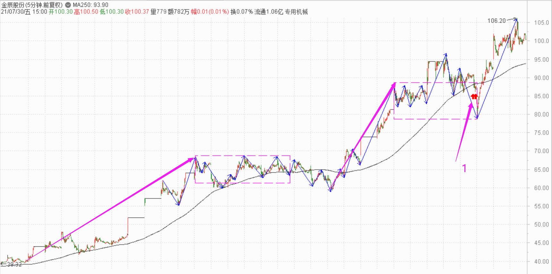Viewport: 552px width, 274px height.
Task: Click the magenta arrow ending near 88
Action: pyautogui.click(x=368, y=125)
